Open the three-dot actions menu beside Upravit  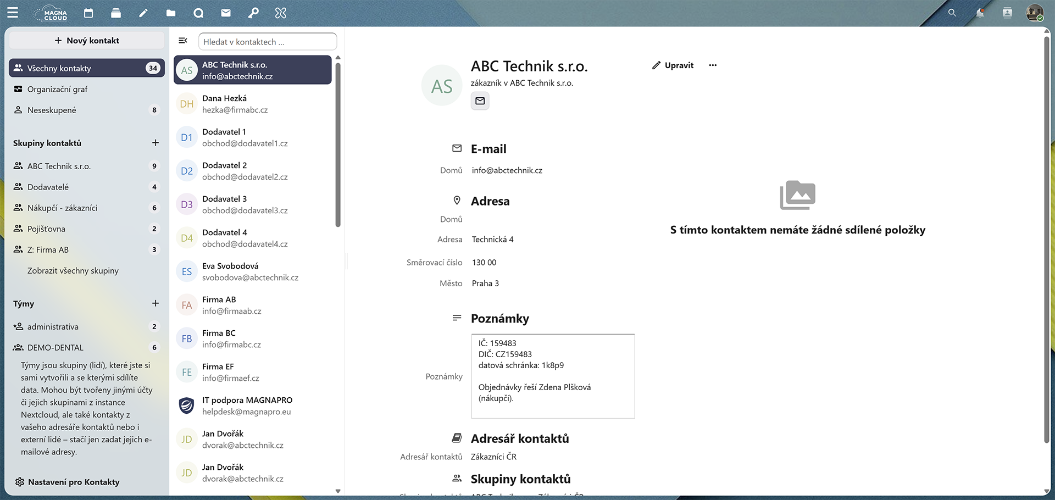coord(713,65)
